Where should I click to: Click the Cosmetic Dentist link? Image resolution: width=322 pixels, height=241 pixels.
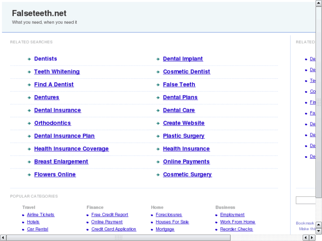186,72
